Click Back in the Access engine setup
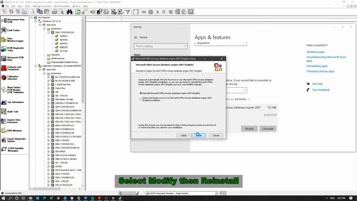Screen dimensions: 357x201 pos(184,135)
